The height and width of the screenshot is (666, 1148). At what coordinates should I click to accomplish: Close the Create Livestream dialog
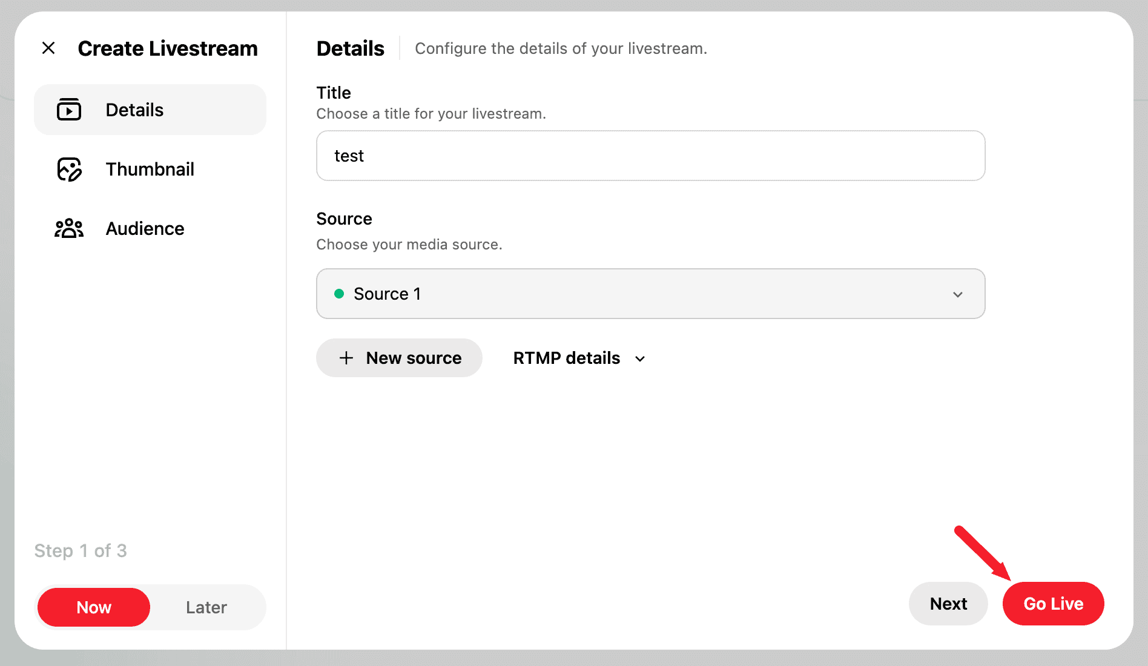pos(48,48)
